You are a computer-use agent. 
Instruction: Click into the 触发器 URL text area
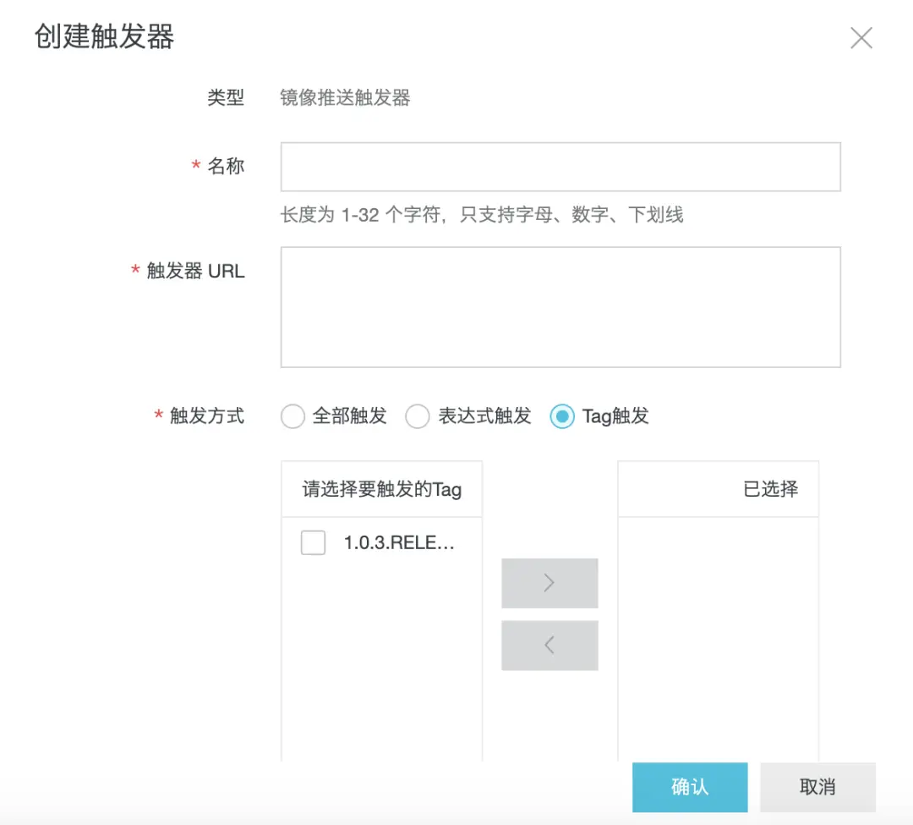(x=560, y=306)
